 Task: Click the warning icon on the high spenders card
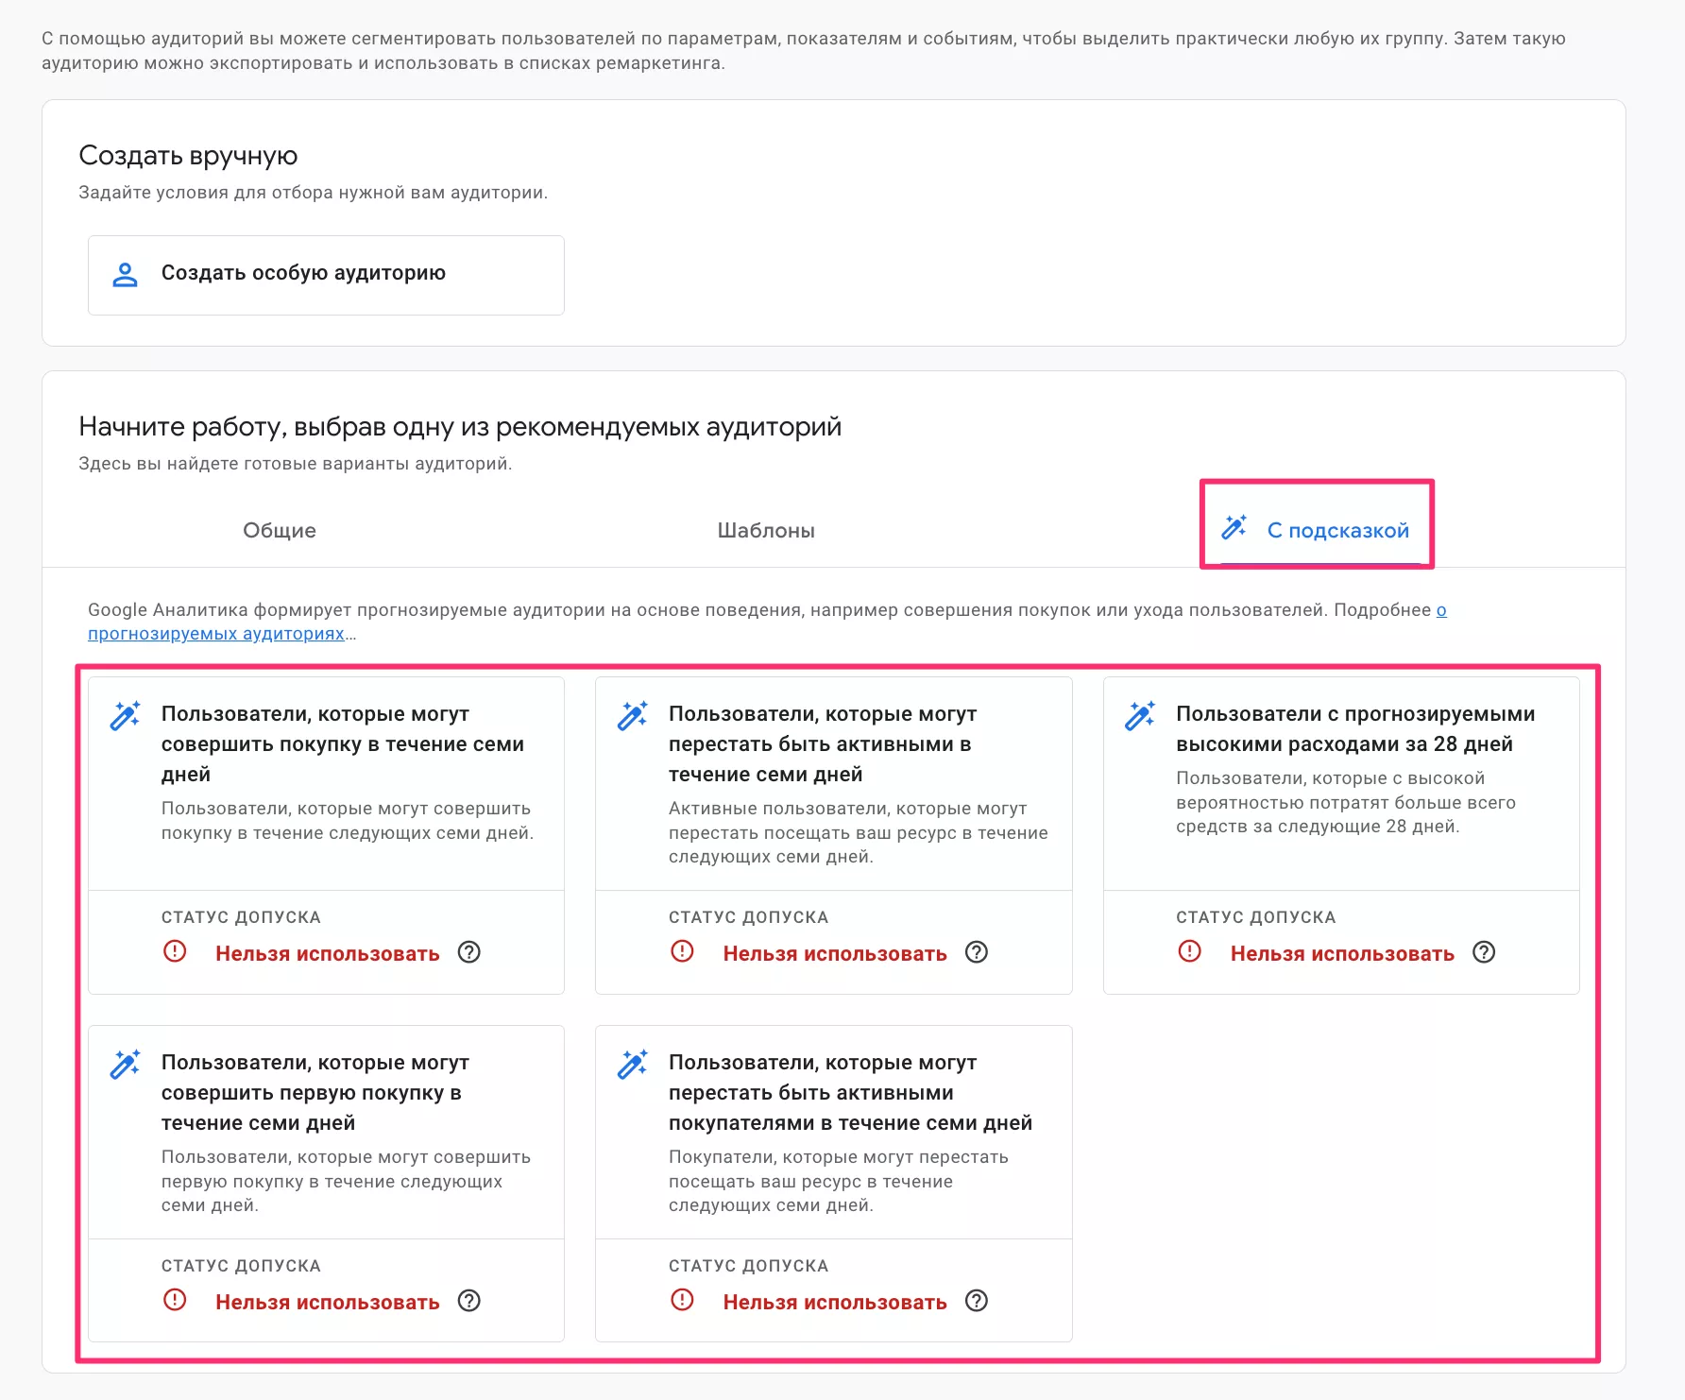click(1189, 953)
